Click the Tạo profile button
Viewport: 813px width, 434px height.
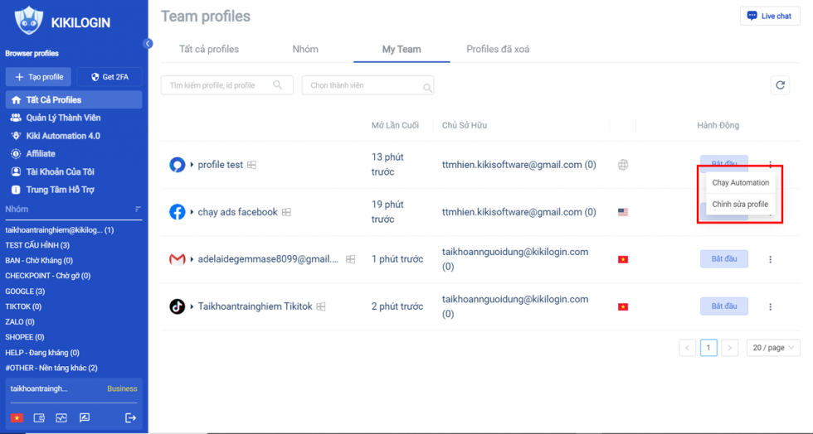coord(38,77)
